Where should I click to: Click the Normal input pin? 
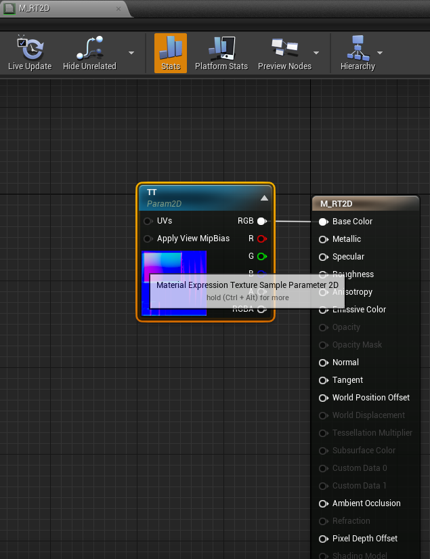point(324,363)
